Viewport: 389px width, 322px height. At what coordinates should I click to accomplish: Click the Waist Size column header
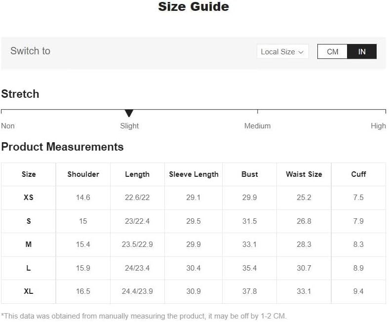pos(304,174)
